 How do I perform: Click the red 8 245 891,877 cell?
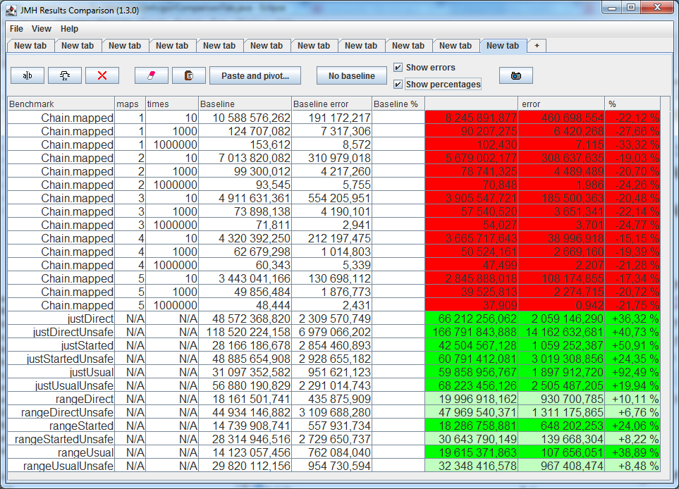(x=471, y=118)
